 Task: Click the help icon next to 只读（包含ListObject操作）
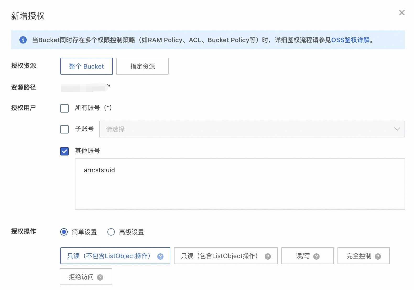(268, 256)
